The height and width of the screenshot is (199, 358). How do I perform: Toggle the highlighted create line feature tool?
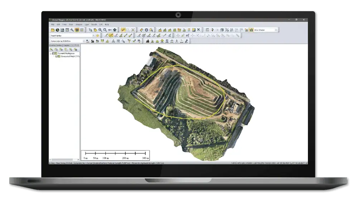pos(111,35)
